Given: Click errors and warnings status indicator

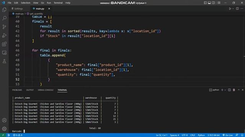Looking at the screenshot, I should tap(18, 135).
